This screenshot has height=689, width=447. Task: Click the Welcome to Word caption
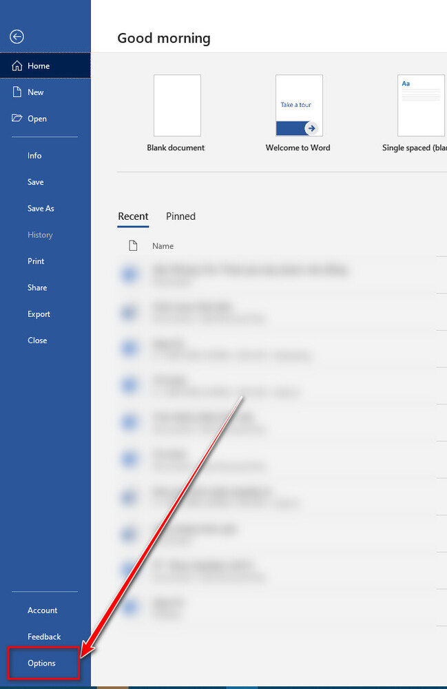tap(298, 148)
